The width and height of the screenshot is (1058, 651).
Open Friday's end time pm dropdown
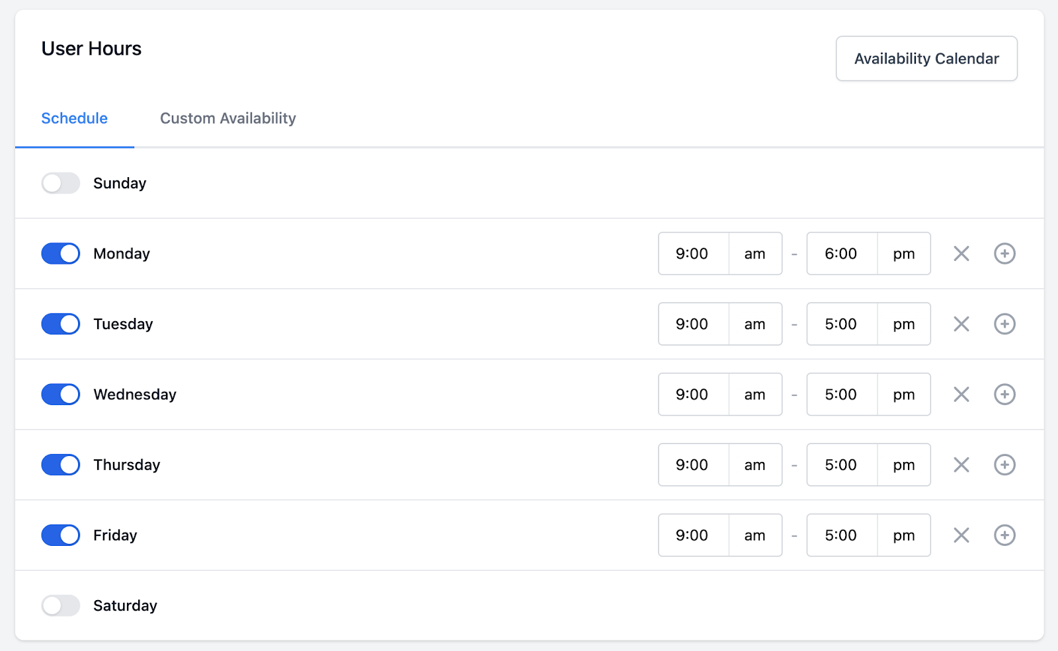pyautogui.click(x=903, y=535)
